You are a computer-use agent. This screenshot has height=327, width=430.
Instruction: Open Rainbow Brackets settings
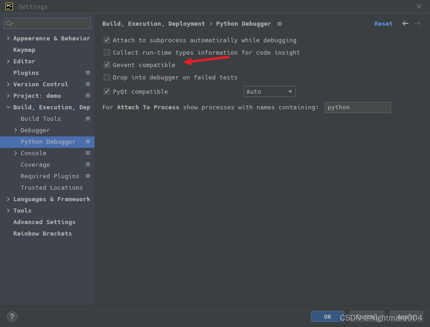(42, 233)
